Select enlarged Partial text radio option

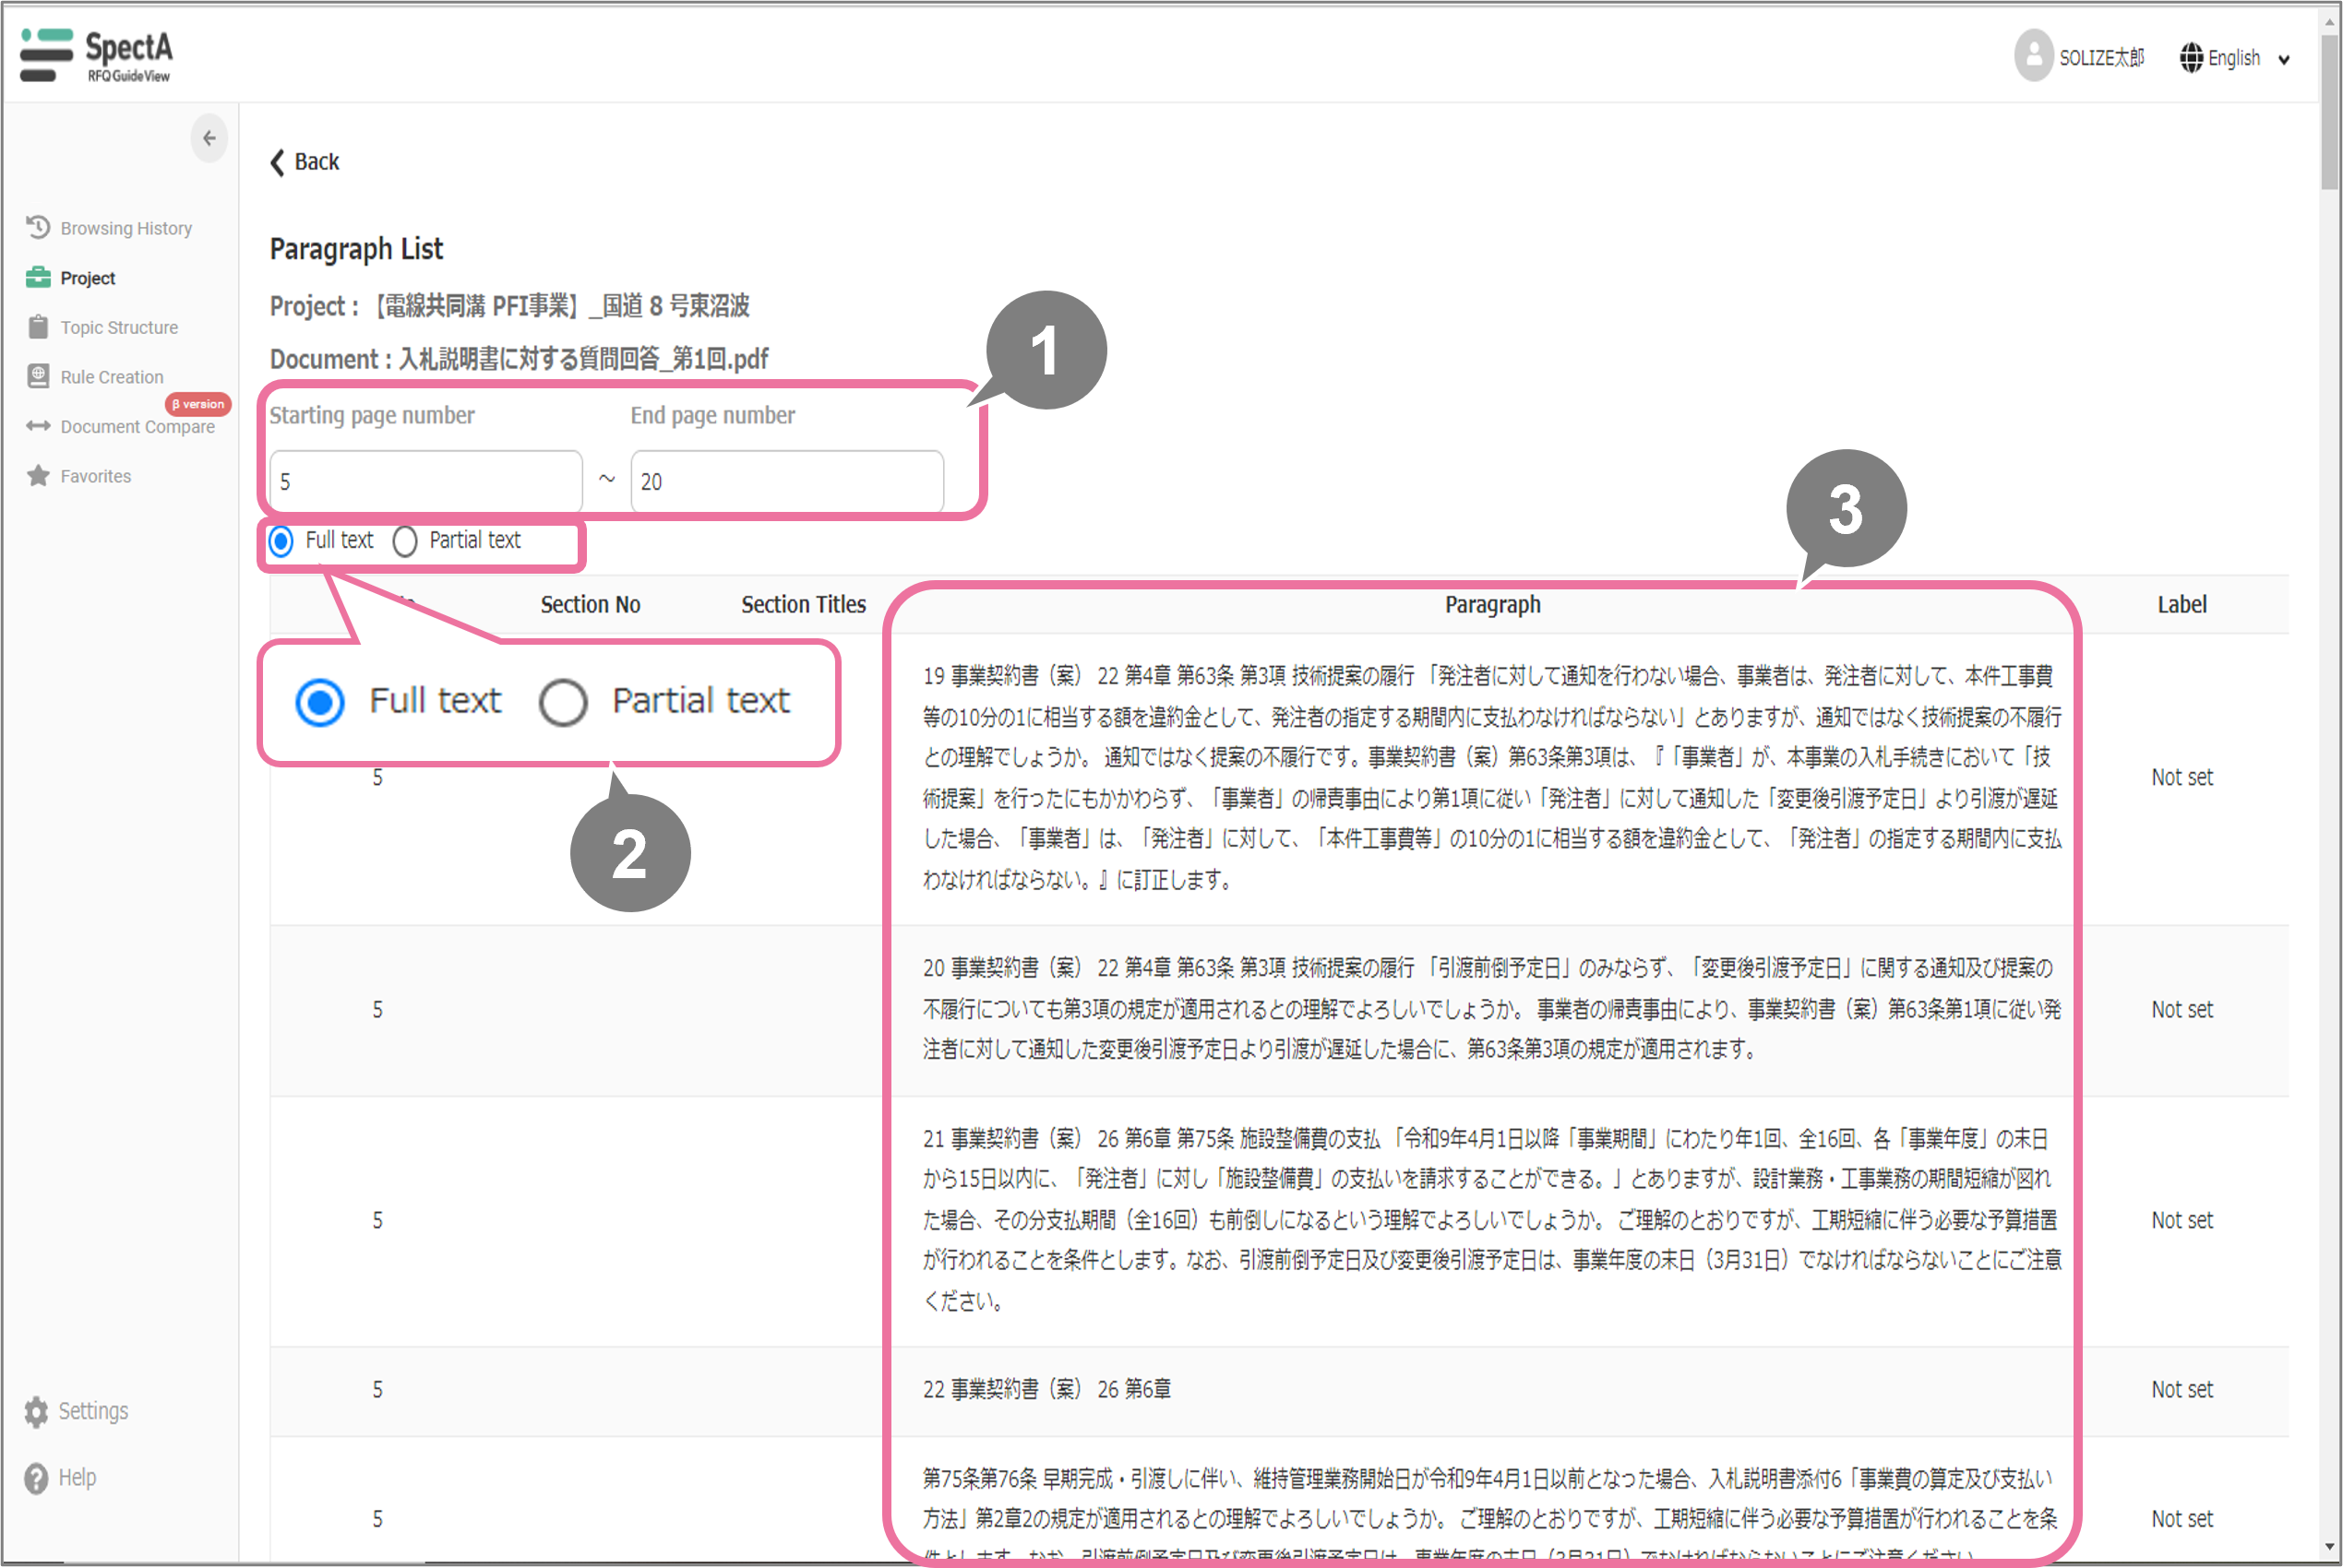point(563,702)
